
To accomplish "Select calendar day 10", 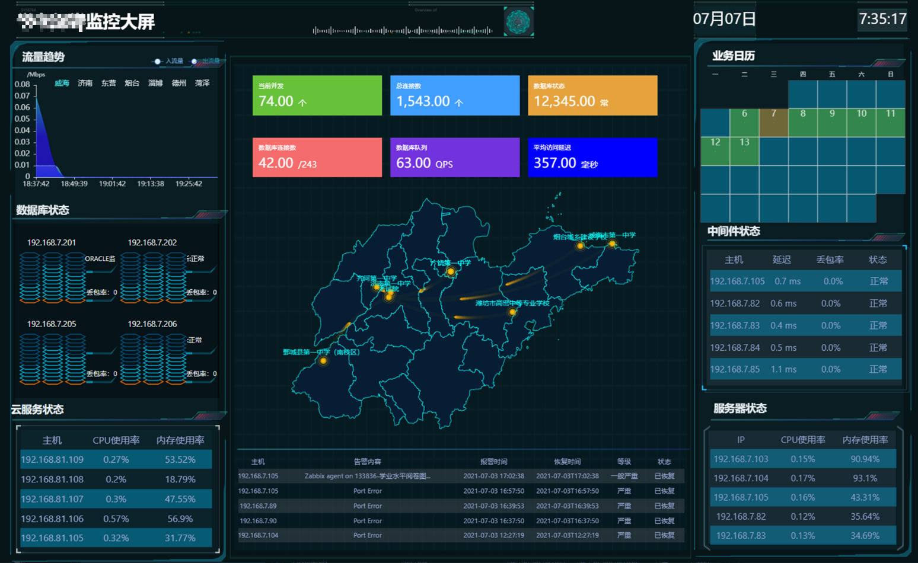I will tap(862, 123).
